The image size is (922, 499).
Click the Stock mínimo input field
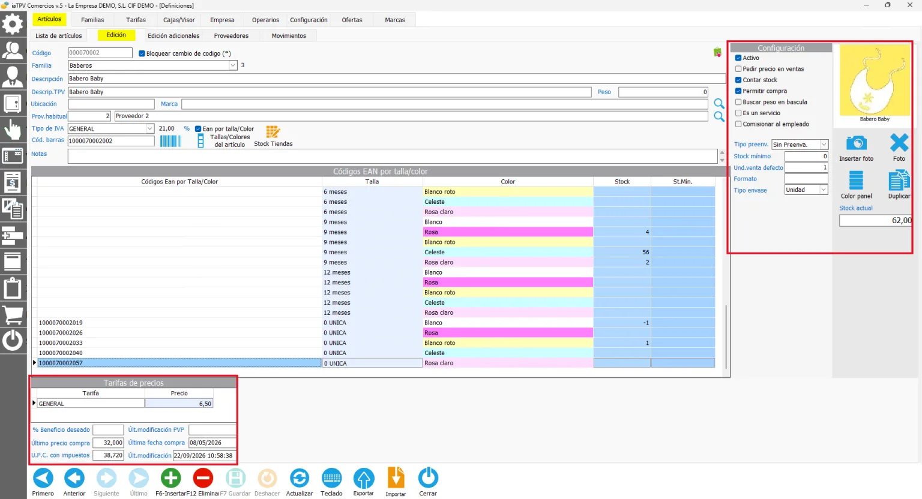point(806,156)
